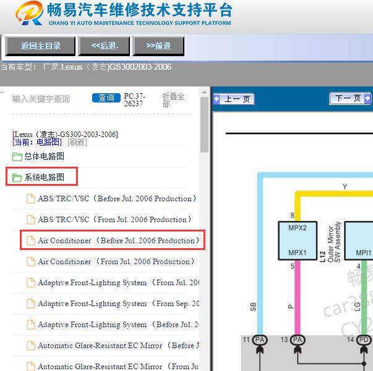The image size is (373, 371).
Task: Focus the keyword search field 输入关键字查询
Action: click(41, 99)
